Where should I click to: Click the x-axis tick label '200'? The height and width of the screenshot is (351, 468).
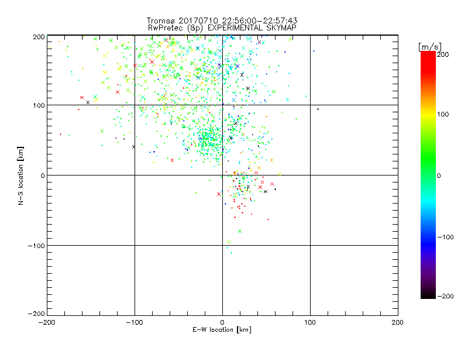[398, 322]
